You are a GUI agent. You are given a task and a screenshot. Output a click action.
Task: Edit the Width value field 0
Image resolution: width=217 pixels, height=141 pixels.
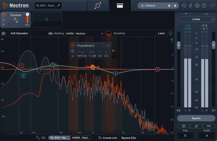click(207, 136)
